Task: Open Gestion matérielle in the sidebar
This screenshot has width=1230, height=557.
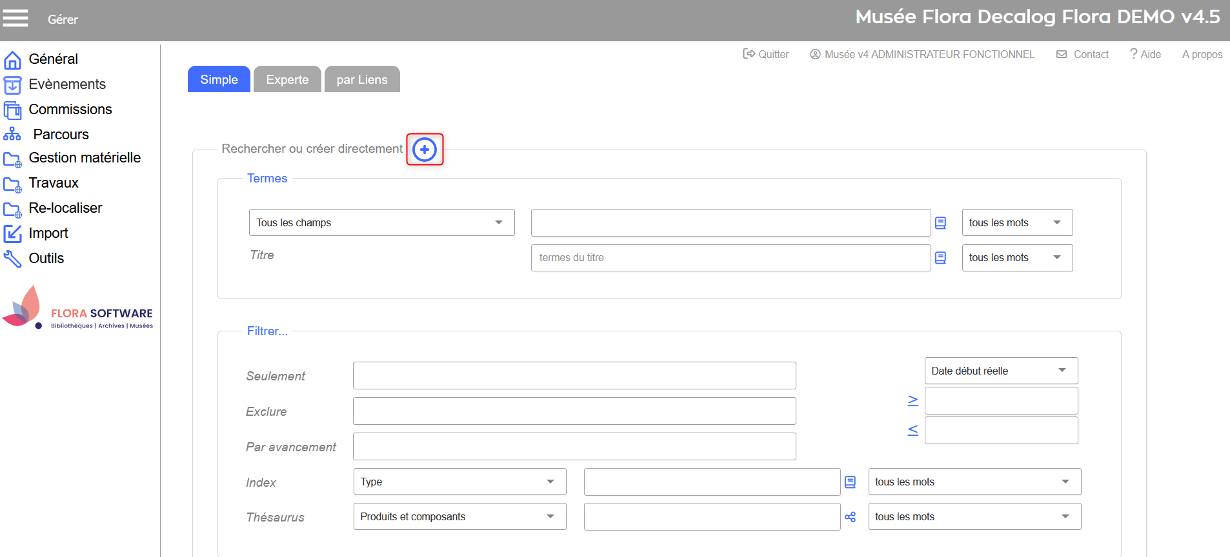Action: [84, 158]
